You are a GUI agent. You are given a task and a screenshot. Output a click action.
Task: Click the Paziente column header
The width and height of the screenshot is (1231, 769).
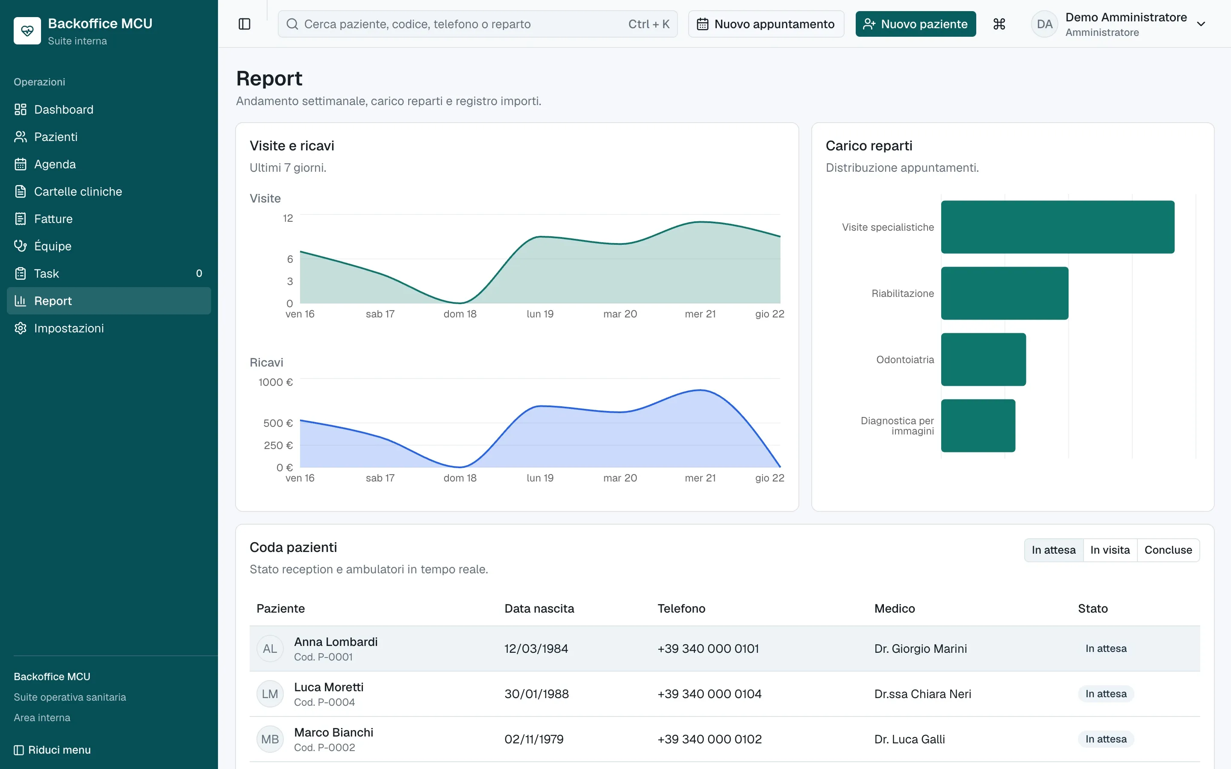click(280, 609)
